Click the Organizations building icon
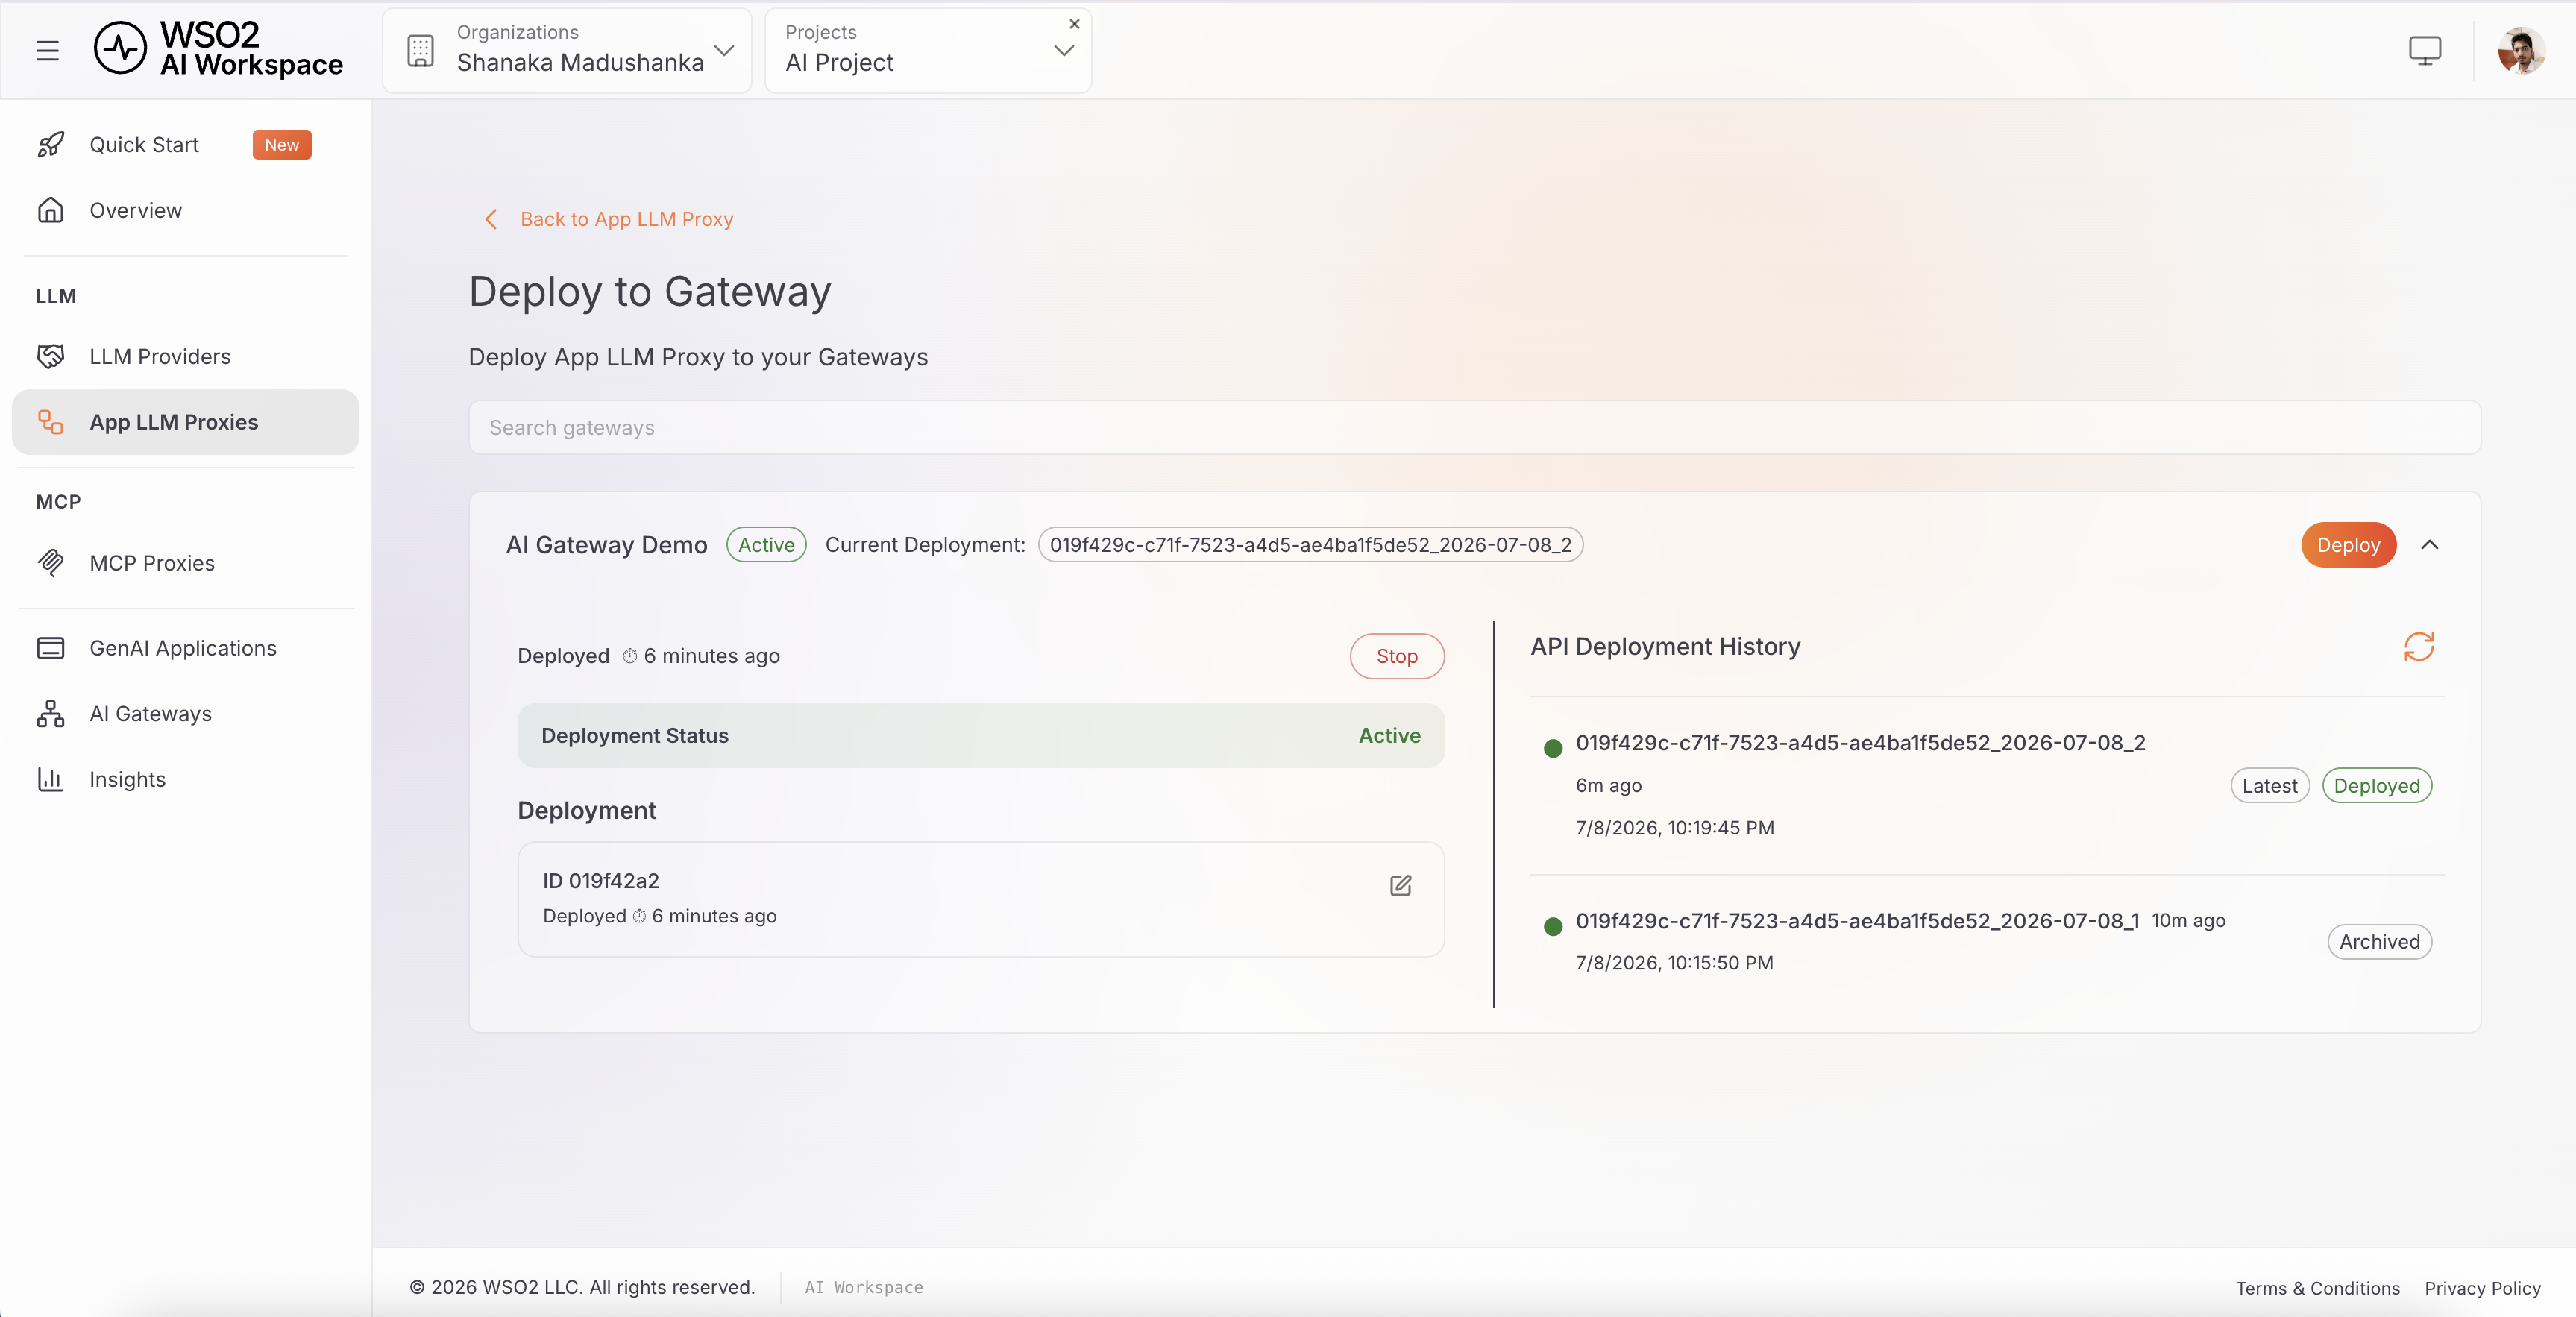The height and width of the screenshot is (1317, 2576). tap(421, 50)
